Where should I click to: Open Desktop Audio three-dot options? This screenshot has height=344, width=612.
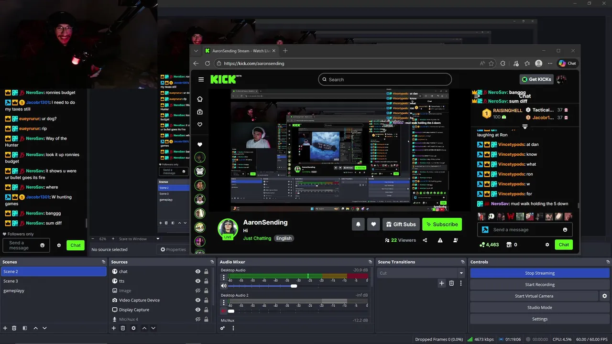(x=224, y=277)
